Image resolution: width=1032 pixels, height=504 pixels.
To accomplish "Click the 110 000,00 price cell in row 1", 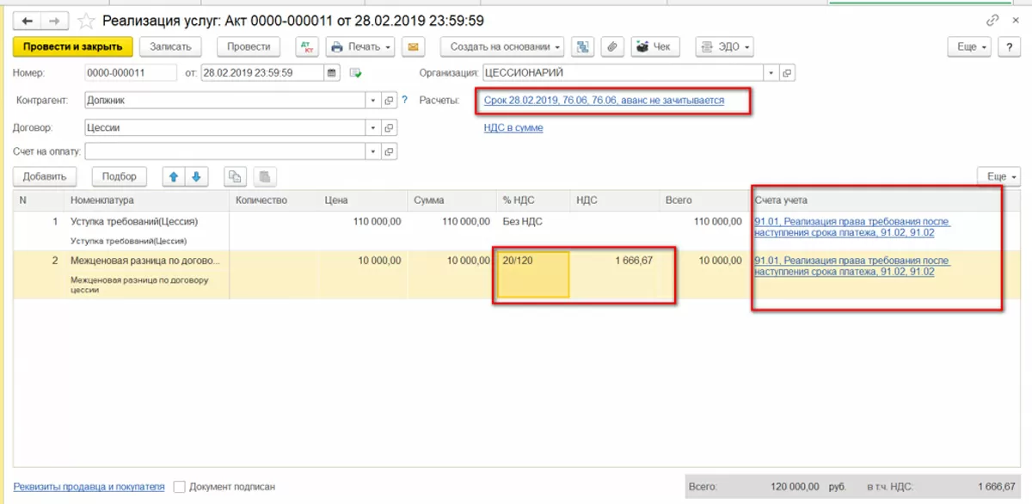I will pos(362,230).
